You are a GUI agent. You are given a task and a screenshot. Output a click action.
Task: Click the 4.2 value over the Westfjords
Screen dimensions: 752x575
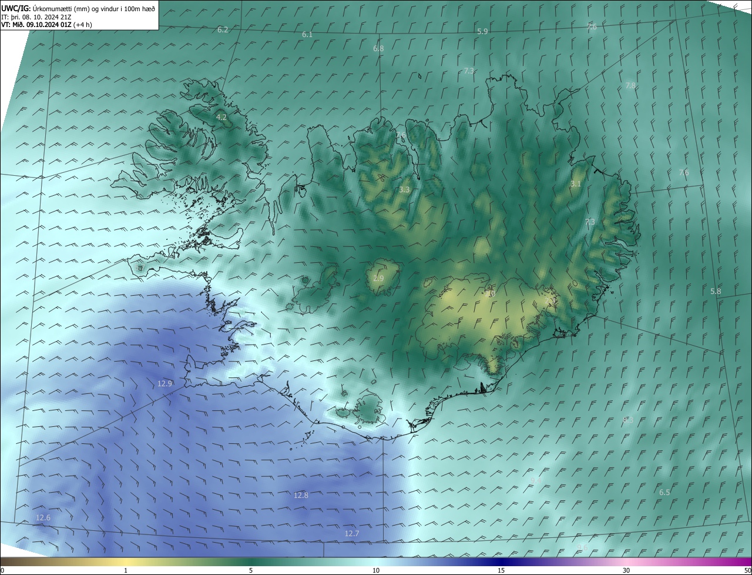tap(221, 117)
